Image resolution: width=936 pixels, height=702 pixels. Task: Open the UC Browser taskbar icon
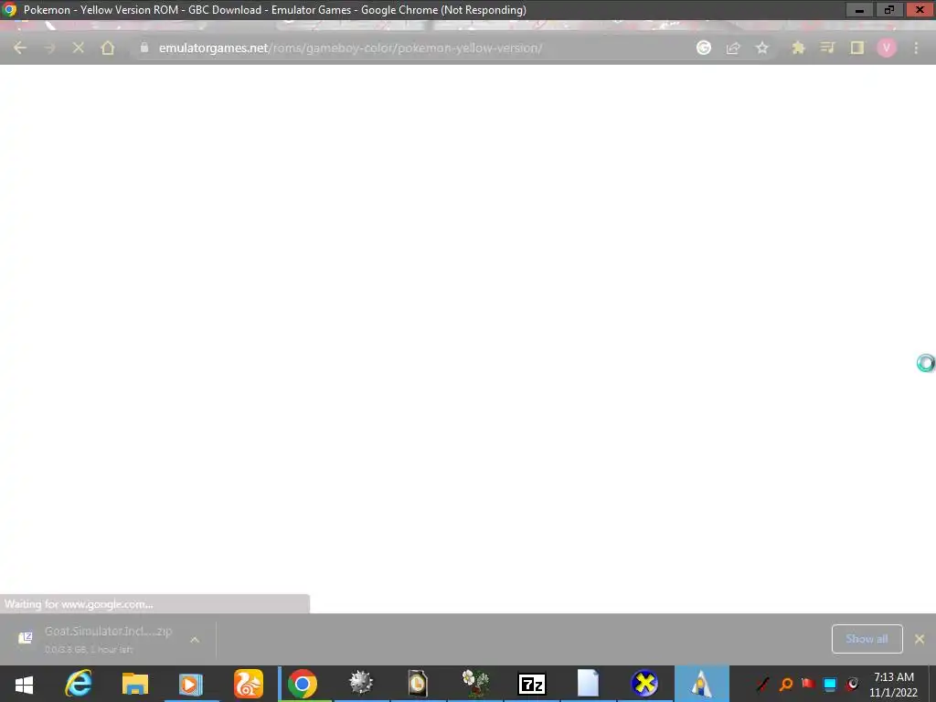click(x=249, y=684)
